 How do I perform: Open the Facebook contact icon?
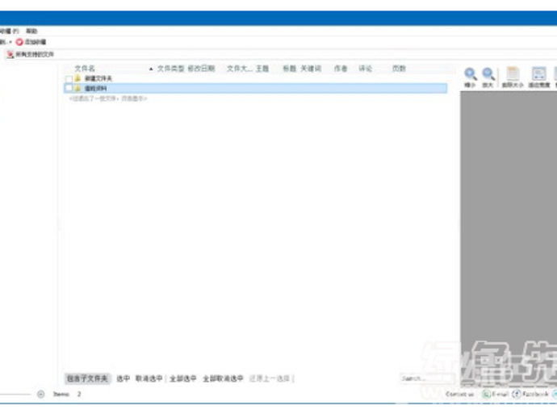point(516,394)
